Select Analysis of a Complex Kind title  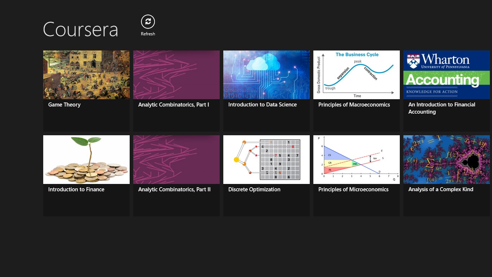point(440,189)
